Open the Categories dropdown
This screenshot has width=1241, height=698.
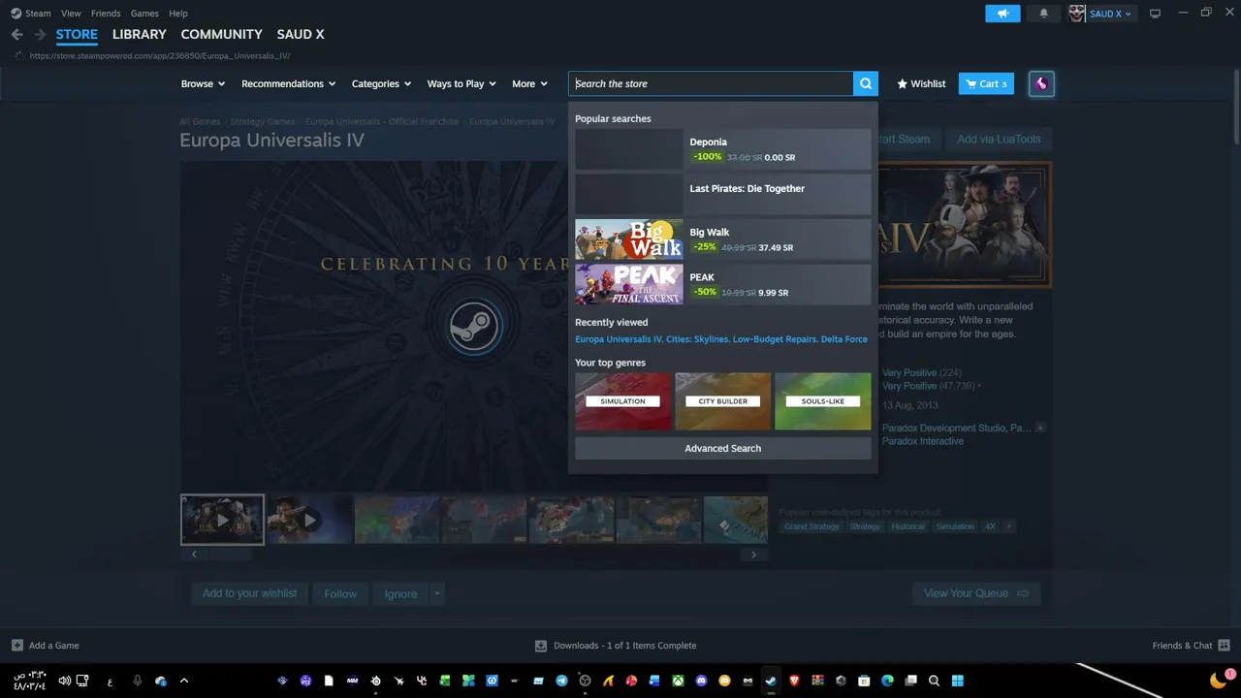pos(381,83)
